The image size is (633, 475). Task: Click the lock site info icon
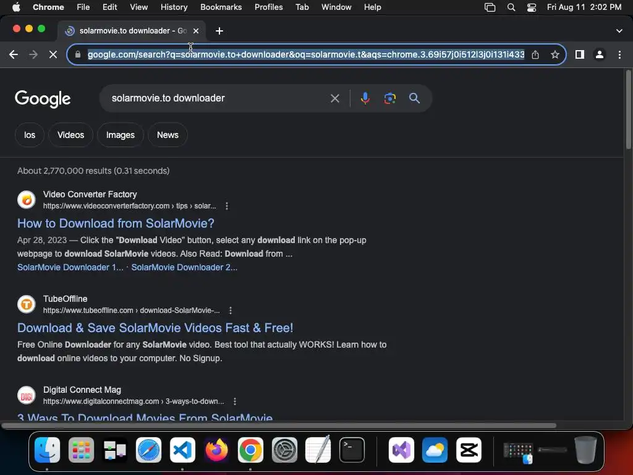coord(78,54)
